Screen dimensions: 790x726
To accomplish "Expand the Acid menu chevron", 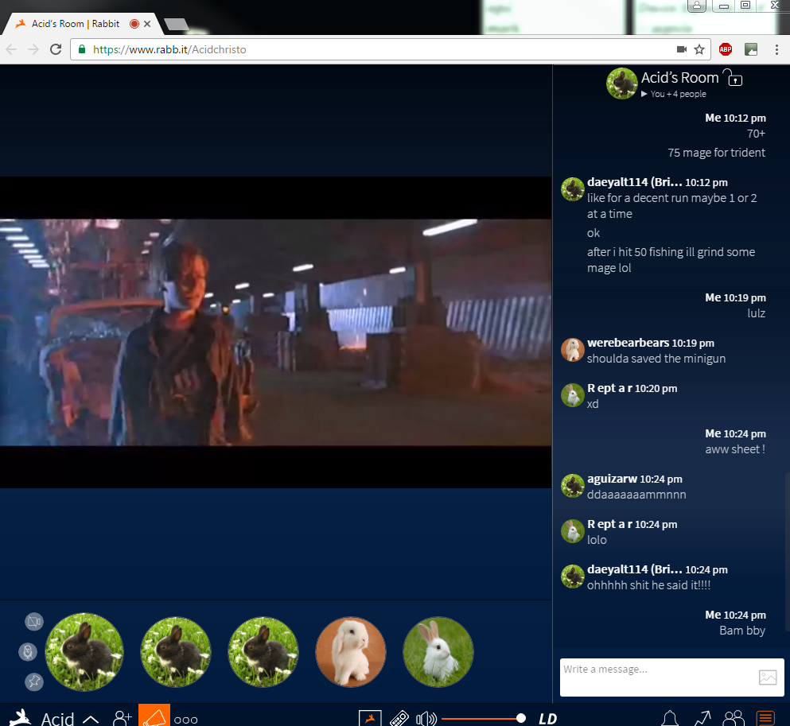I will [x=91, y=719].
